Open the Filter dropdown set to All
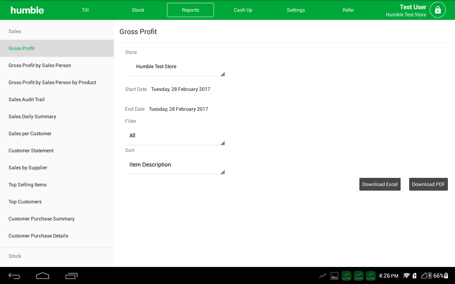This screenshot has width=455, height=284. pos(176,136)
